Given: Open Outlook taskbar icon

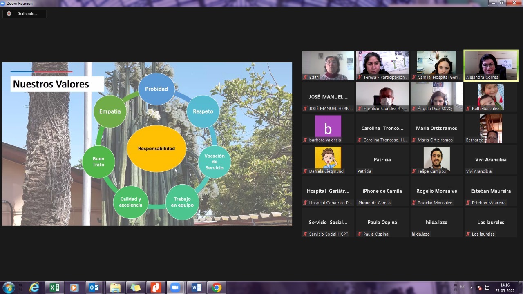Looking at the screenshot, I should point(94,287).
